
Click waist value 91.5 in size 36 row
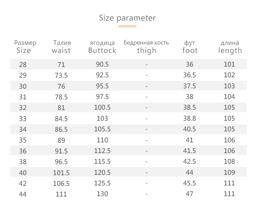pos(61,151)
